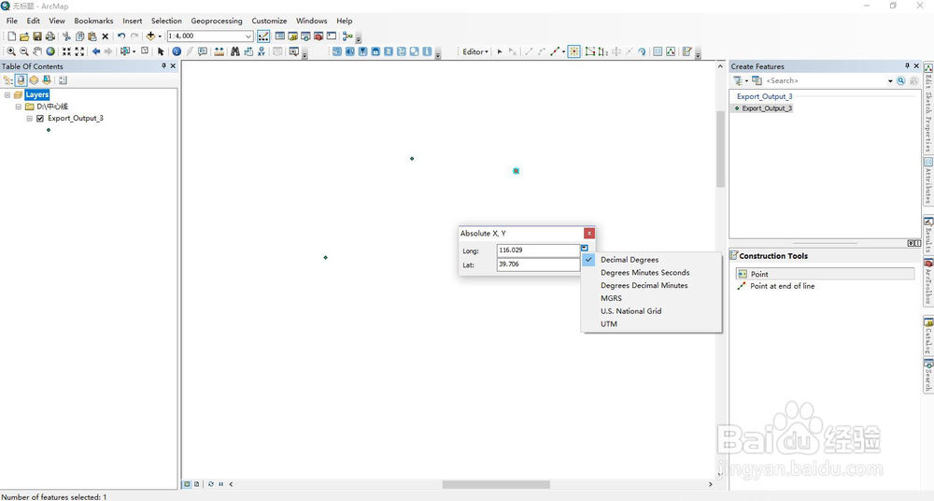Click the New map document icon
Viewport: 934px width, 501px height.
coord(11,36)
